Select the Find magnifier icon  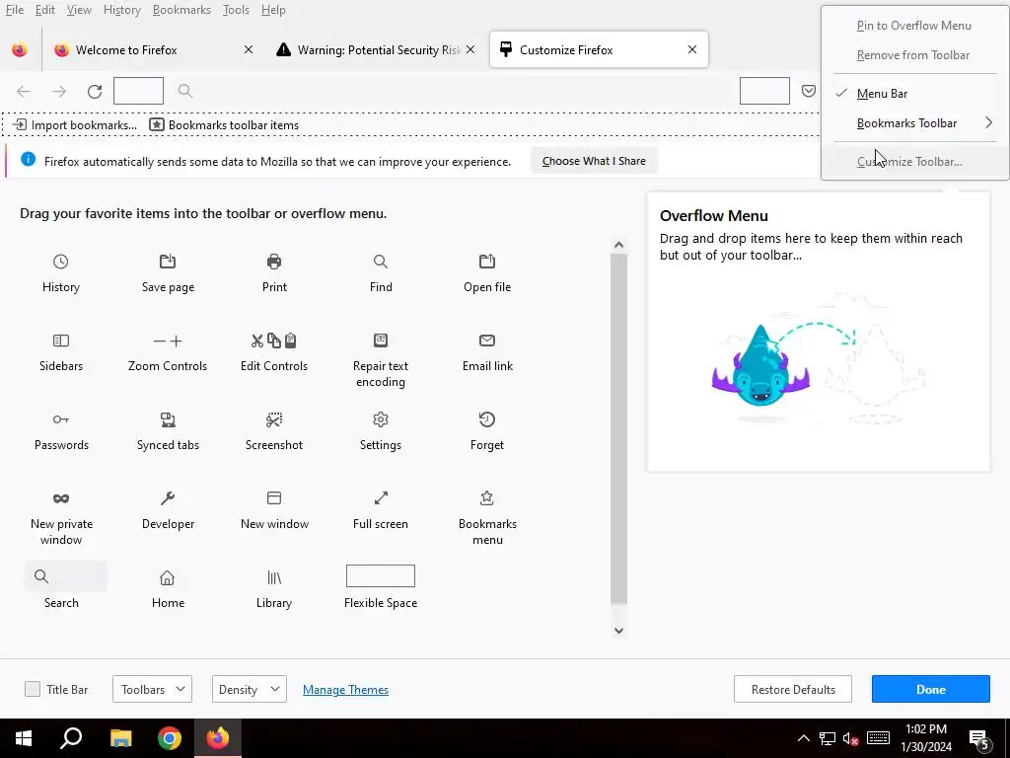(x=380, y=261)
